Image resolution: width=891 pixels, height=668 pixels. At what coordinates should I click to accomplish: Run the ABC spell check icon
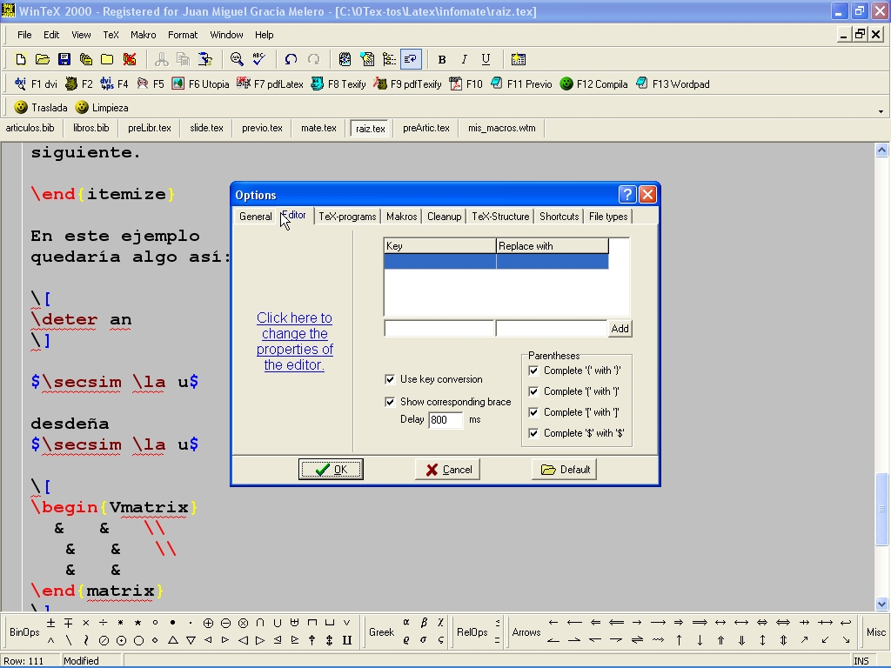(258, 59)
